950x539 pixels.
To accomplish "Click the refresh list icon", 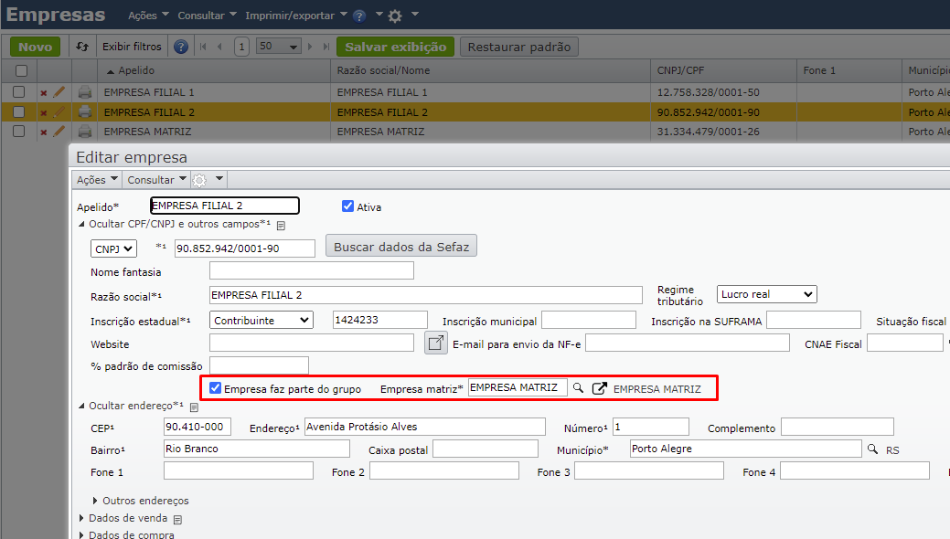I will click(x=82, y=47).
